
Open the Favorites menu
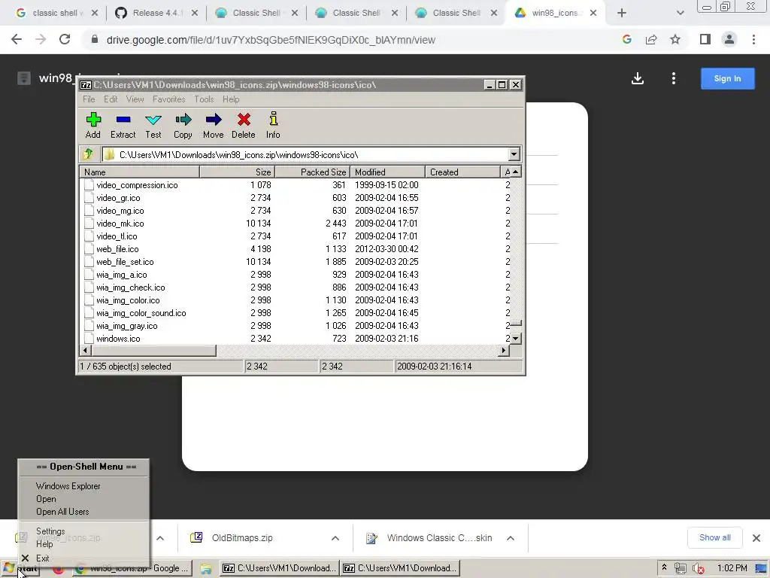[x=169, y=99]
